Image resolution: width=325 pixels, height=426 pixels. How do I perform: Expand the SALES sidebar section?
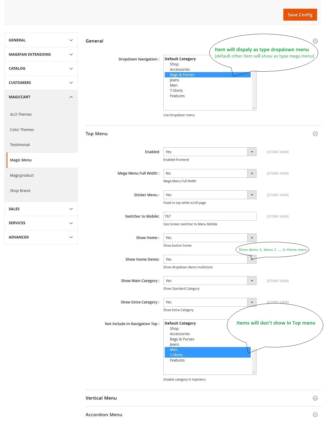pyautogui.click(x=41, y=209)
